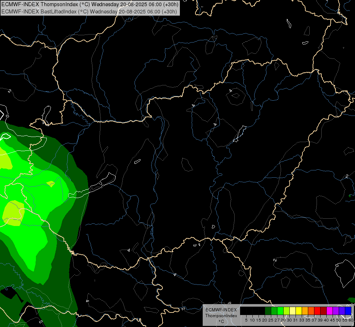This screenshot has height=327, width=355.
Task: Select the purple 45-50 legend swatch
Action: pyautogui.click(x=336, y=311)
